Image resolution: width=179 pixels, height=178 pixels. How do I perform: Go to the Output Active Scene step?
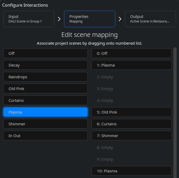[150, 19]
